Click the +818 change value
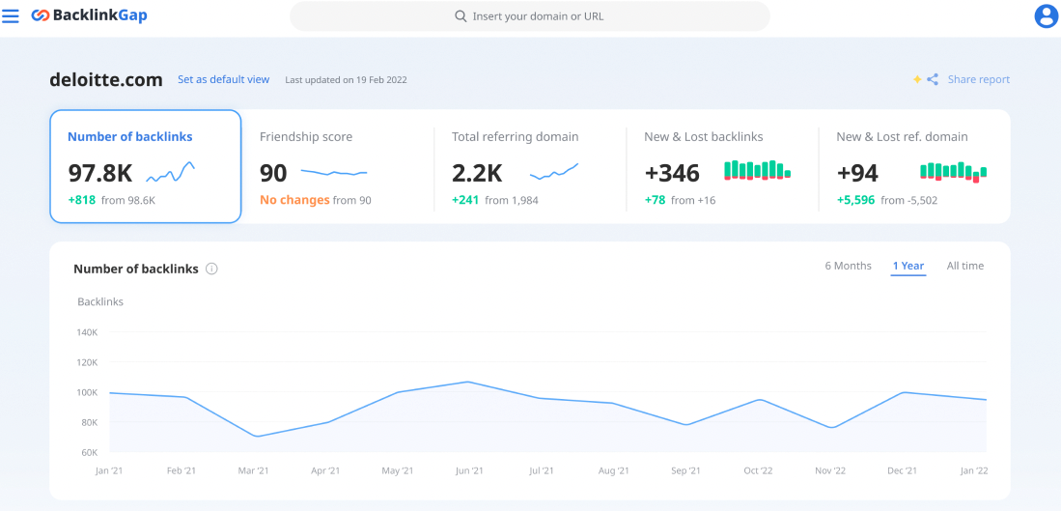Viewport: 1061px width, 511px height. pos(82,200)
